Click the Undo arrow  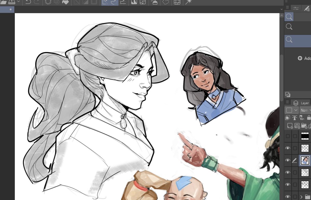pos(28,2)
